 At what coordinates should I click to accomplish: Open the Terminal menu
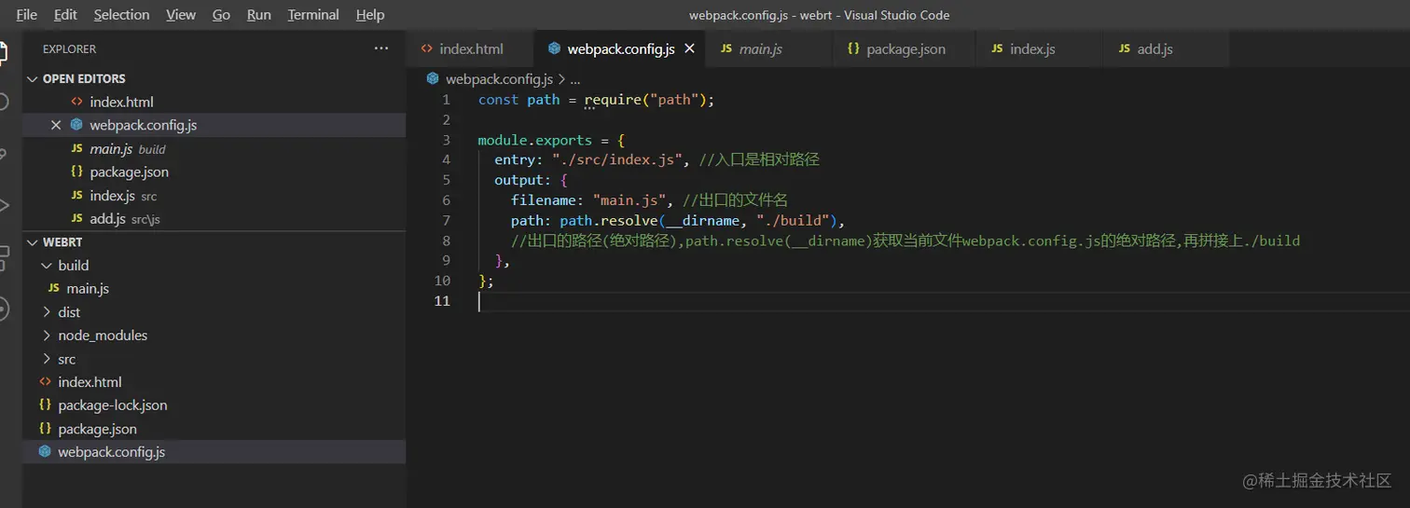tap(313, 14)
